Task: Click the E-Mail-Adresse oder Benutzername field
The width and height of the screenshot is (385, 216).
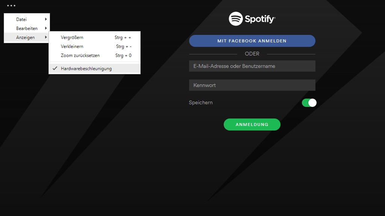Action: pos(252,66)
